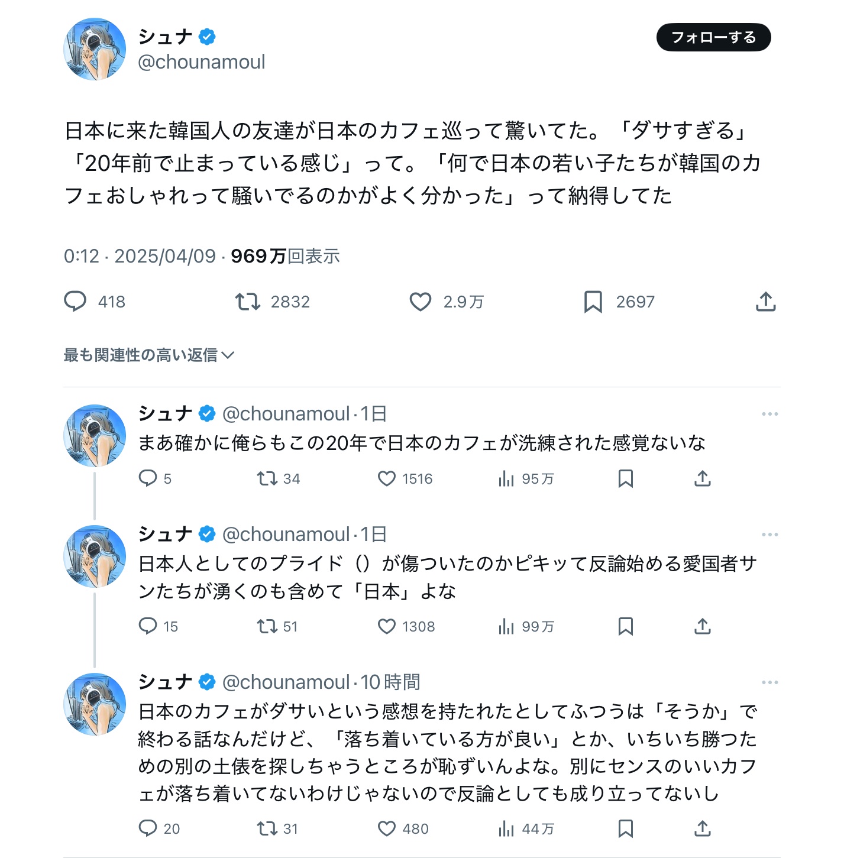Open more menu on the second reply
844x858 pixels.
tap(769, 535)
